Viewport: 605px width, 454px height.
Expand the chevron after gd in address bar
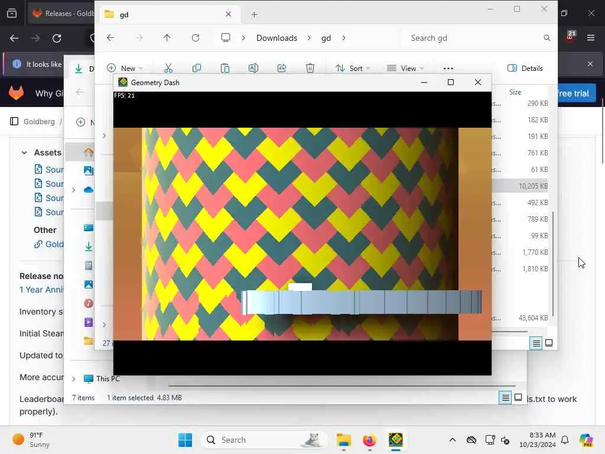[344, 38]
